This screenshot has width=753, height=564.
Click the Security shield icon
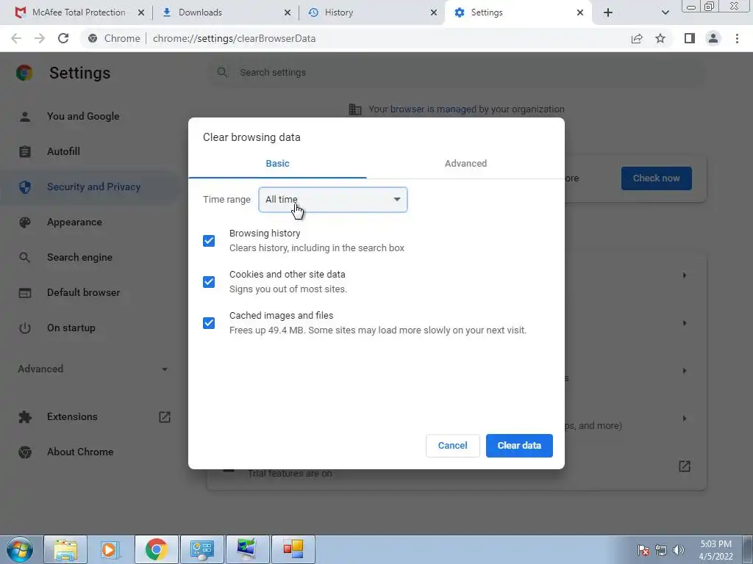(25, 187)
